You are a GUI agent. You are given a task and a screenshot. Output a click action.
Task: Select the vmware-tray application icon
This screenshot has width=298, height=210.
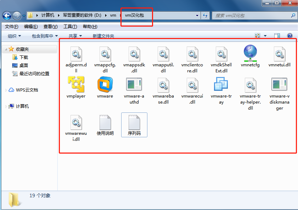tap(221, 84)
